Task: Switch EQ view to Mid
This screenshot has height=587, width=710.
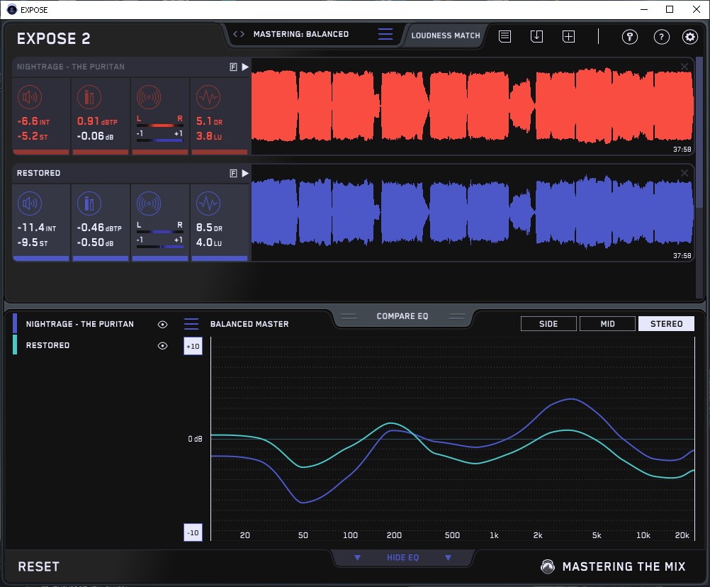Action: tap(607, 324)
